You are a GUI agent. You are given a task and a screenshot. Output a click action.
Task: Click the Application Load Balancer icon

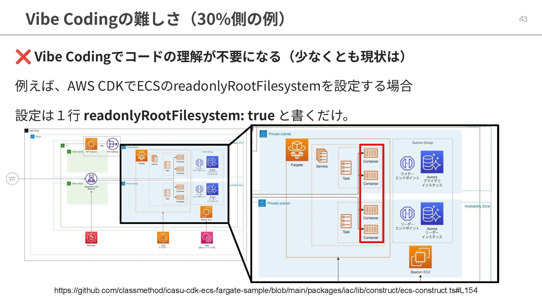91,179
